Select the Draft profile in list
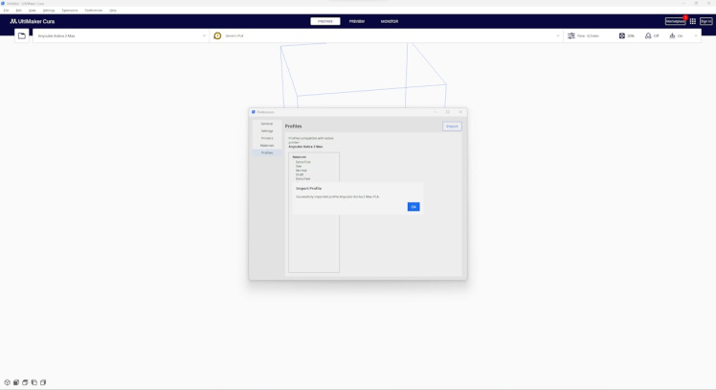This screenshot has height=390, width=716. [x=300, y=174]
